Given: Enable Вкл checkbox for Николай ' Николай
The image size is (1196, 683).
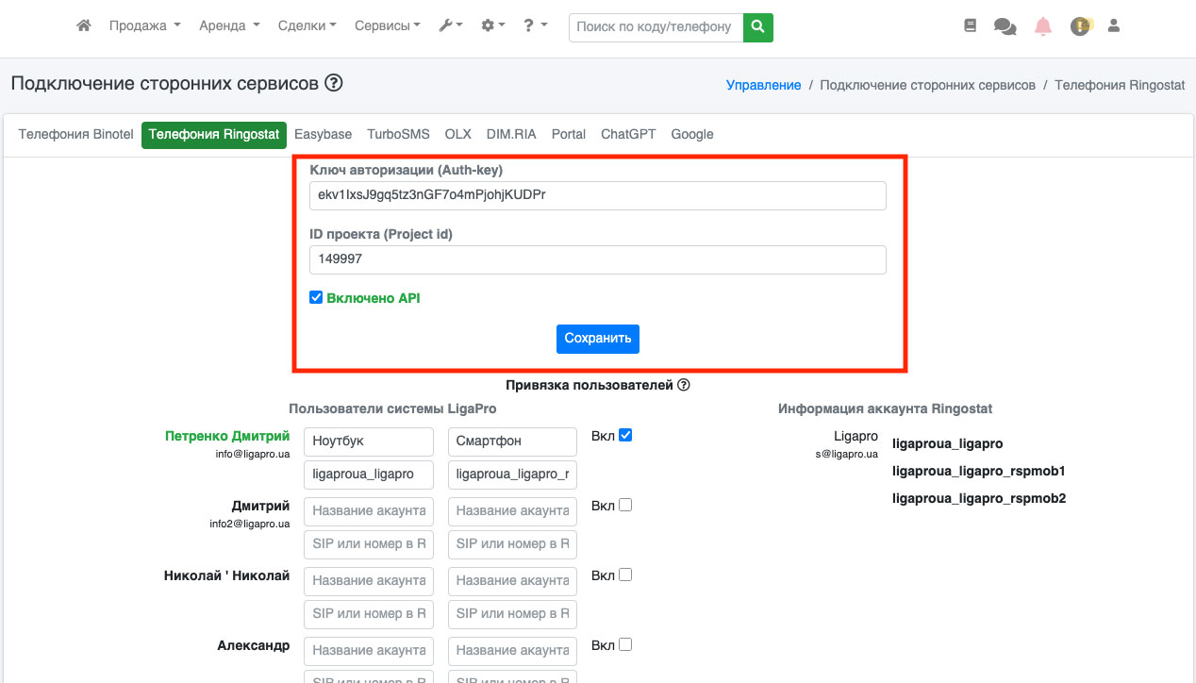Looking at the screenshot, I should [x=625, y=575].
